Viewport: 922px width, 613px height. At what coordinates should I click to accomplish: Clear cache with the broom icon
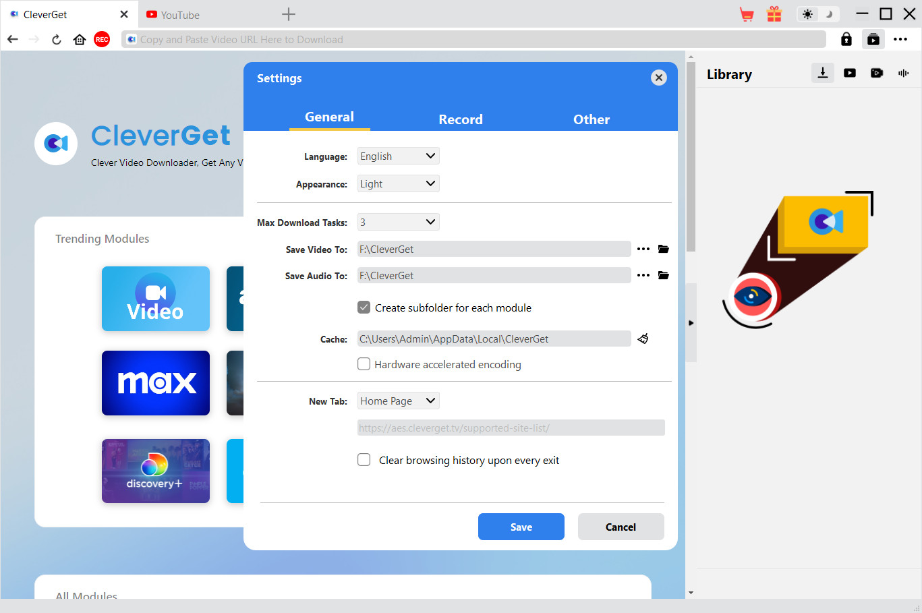pos(643,339)
